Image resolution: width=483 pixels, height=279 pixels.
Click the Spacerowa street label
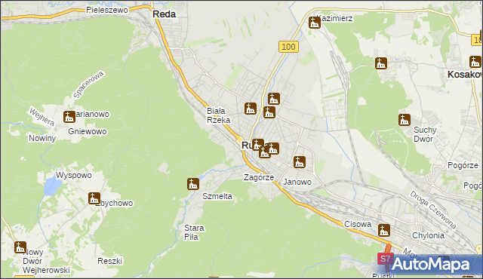pyautogui.click(x=89, y=84)
